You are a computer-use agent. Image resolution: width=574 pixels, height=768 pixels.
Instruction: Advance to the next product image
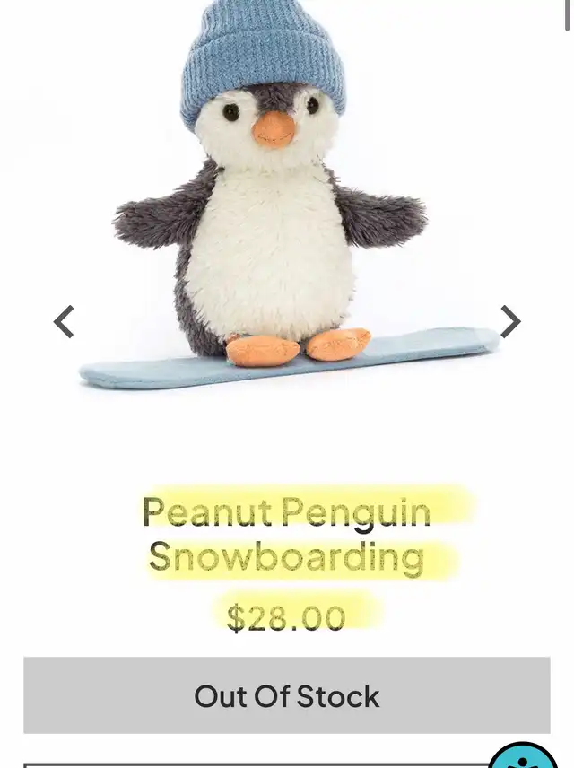[510, 322]
